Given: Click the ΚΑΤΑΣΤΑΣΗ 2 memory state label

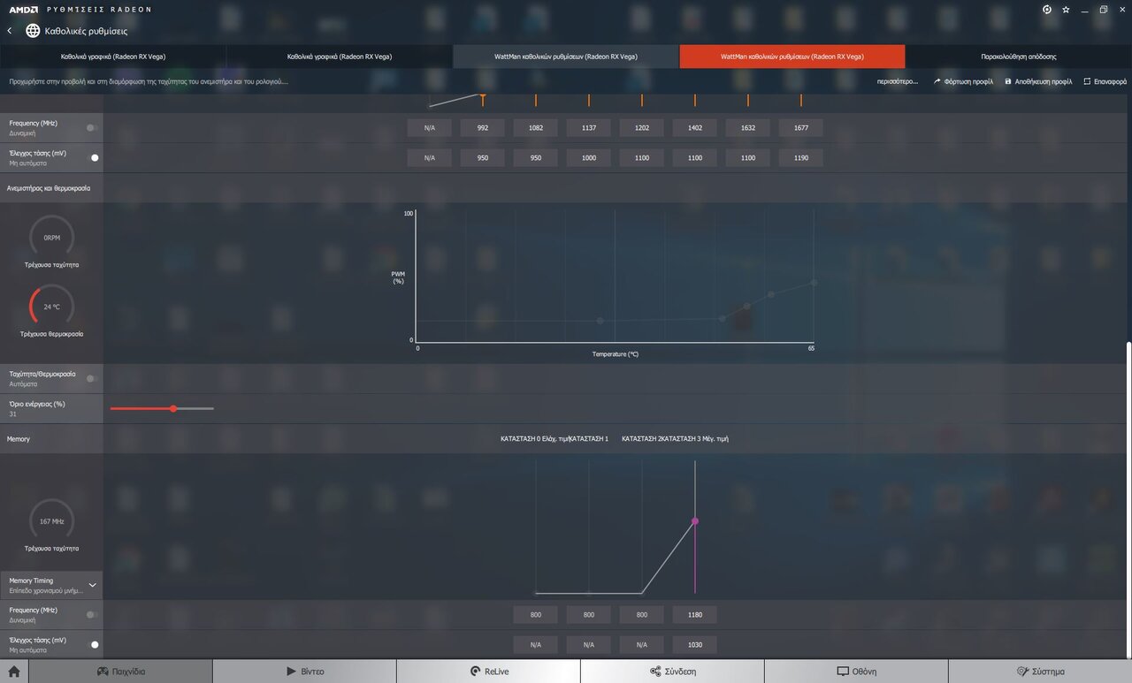Looking at the screenshot, I should pyautogui.click(x=641, y=439).
